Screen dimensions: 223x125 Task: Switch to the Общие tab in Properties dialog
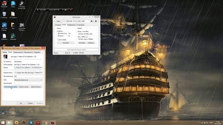coord(5,52)
